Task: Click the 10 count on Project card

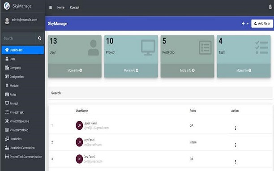Action: (110, 41)
